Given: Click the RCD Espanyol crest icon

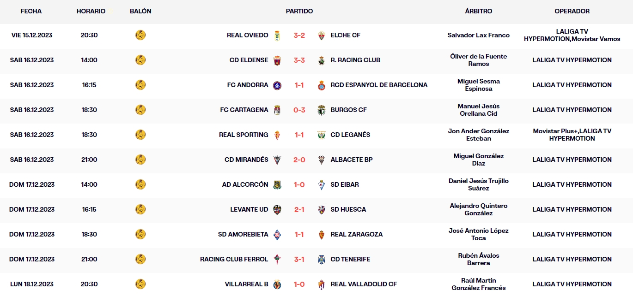Looking at the screenshot, I should (x=322, y=85).
